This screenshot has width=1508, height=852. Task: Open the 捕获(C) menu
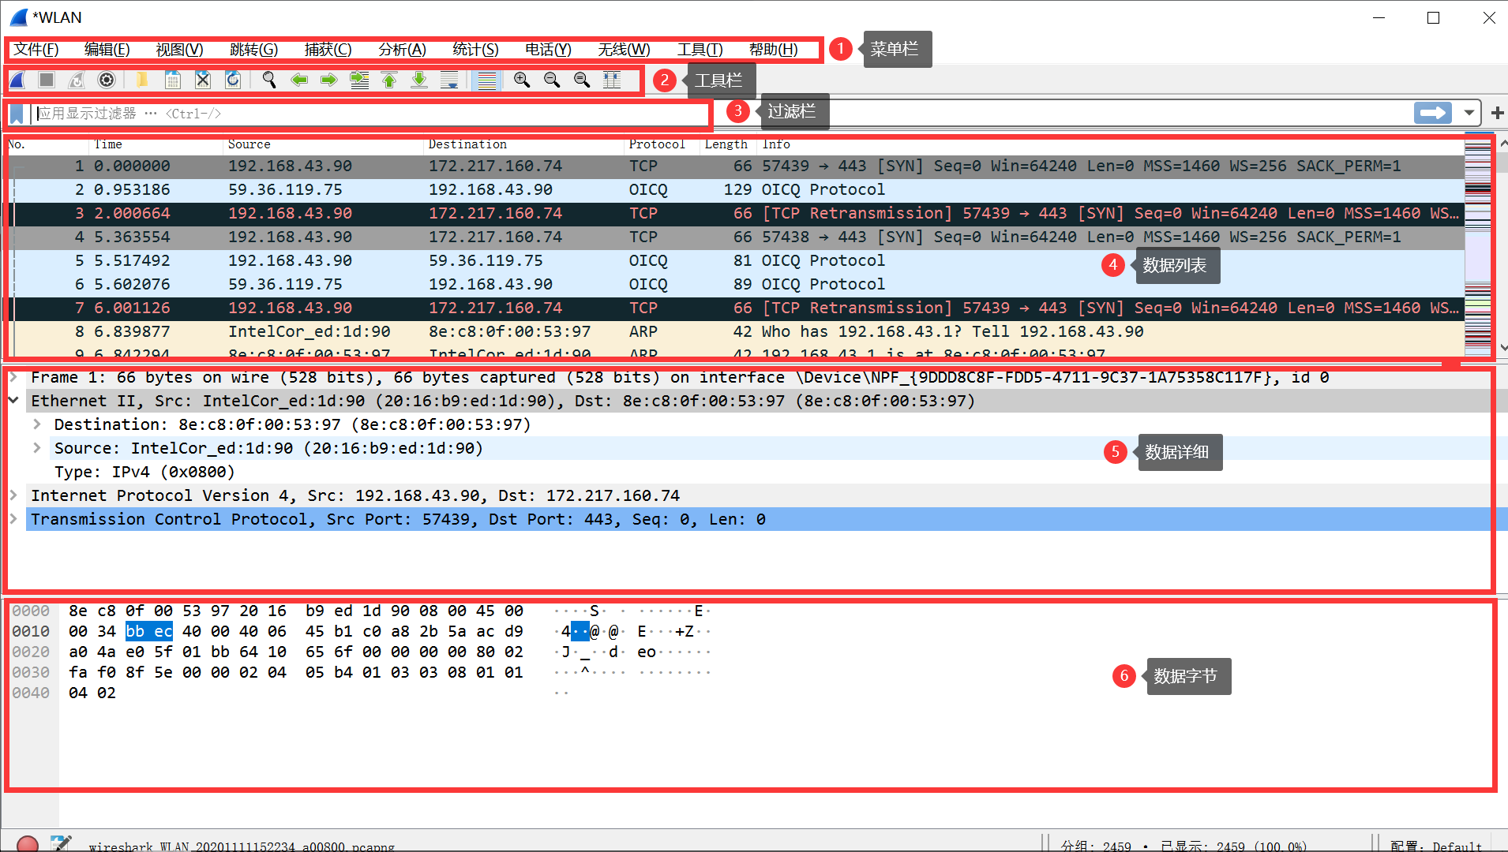[x=328, y=49]
